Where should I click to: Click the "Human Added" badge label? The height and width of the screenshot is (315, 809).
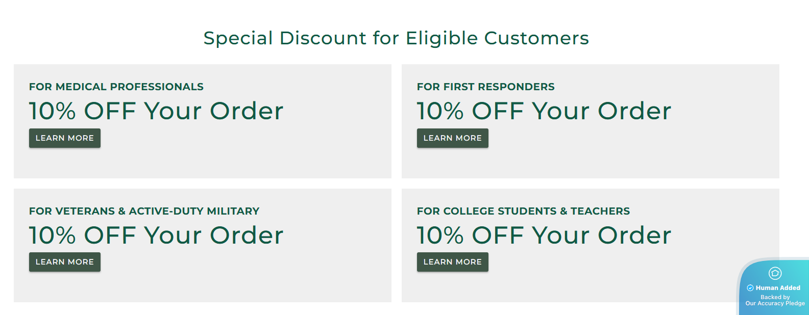(x=778, y=288)
